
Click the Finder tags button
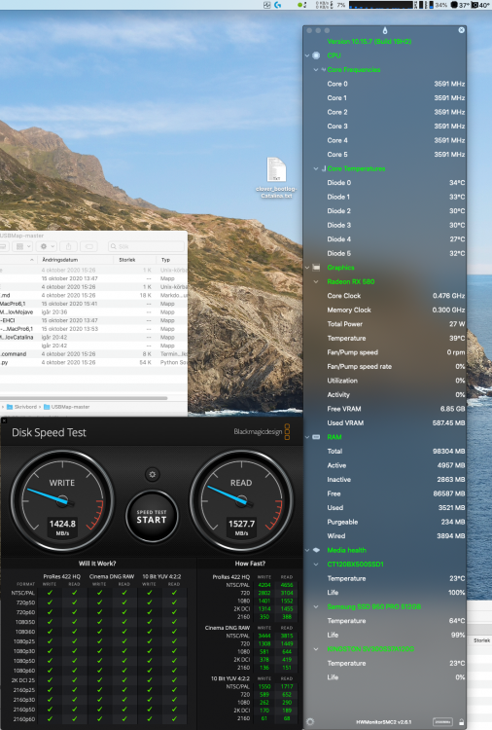click(88, 246)
